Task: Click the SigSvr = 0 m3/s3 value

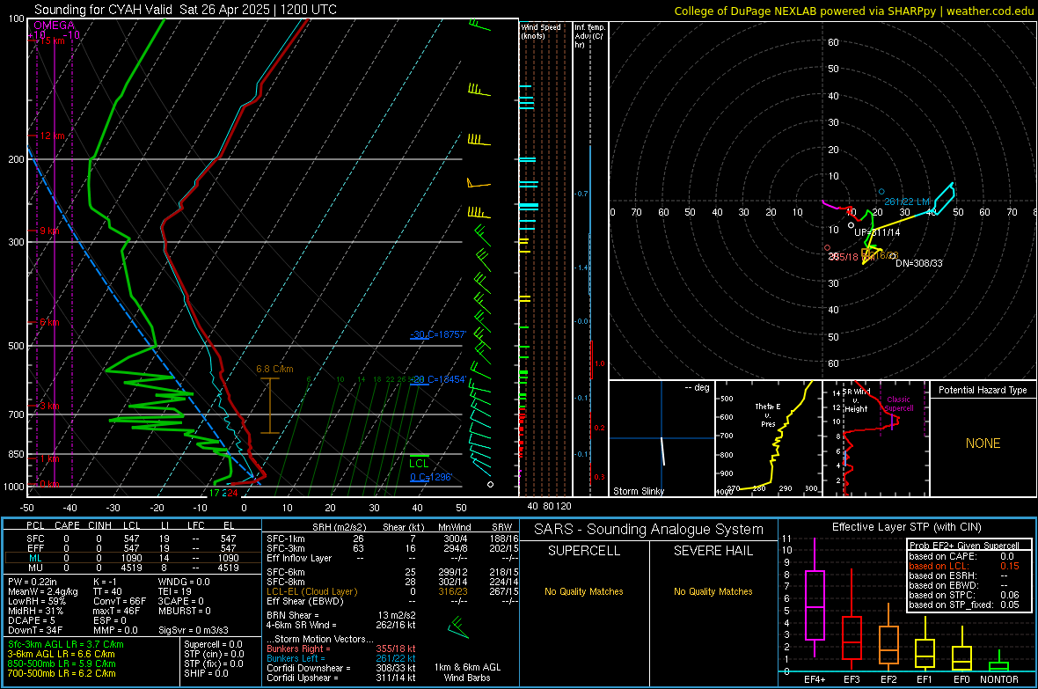Action: coord(194,630)
